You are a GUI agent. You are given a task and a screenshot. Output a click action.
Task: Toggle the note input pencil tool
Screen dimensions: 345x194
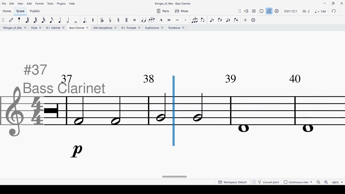coord(11,20)
